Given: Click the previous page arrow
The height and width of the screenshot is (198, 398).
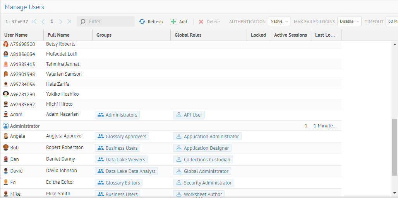Looking at the screenshot, I should (x=43, y=22).
